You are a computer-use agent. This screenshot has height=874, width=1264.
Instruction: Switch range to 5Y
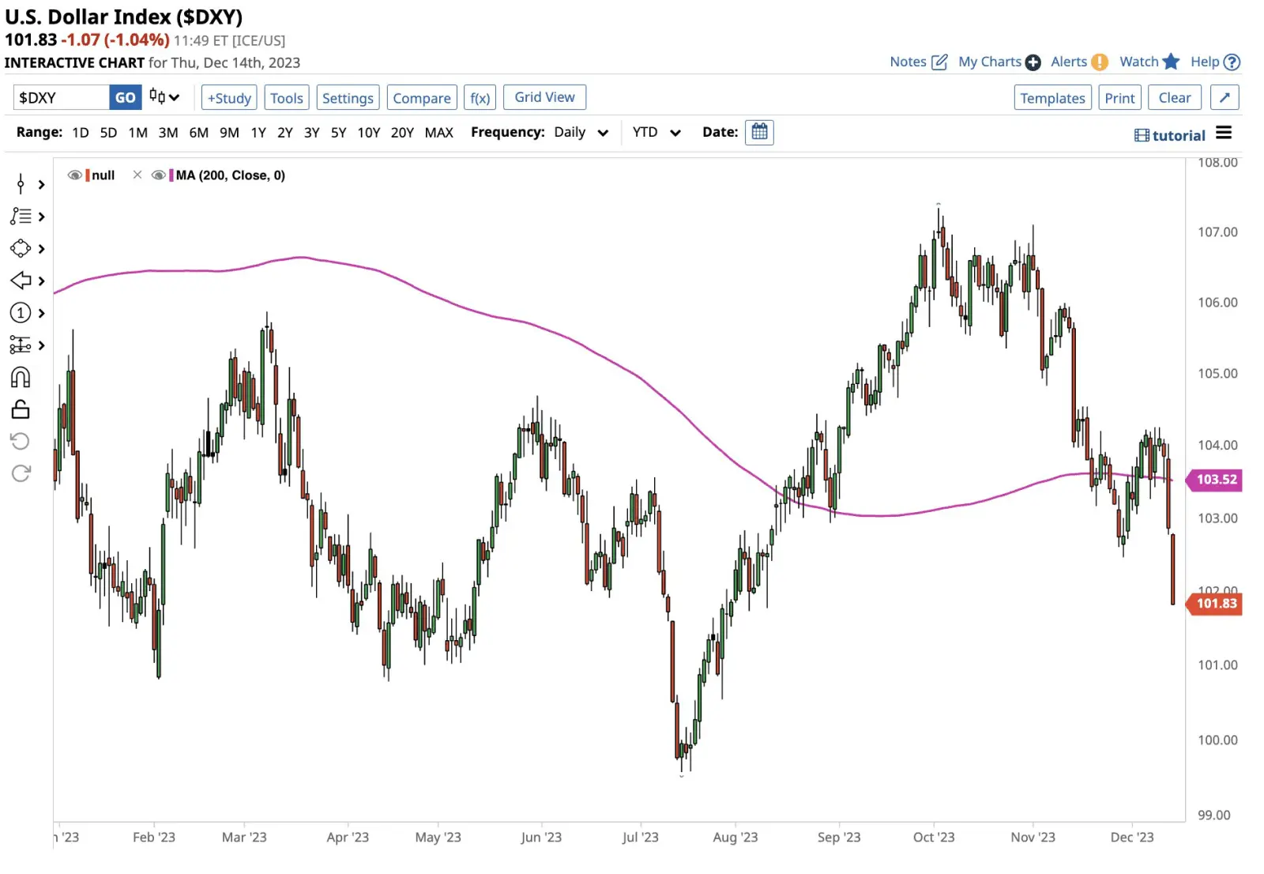338,133
